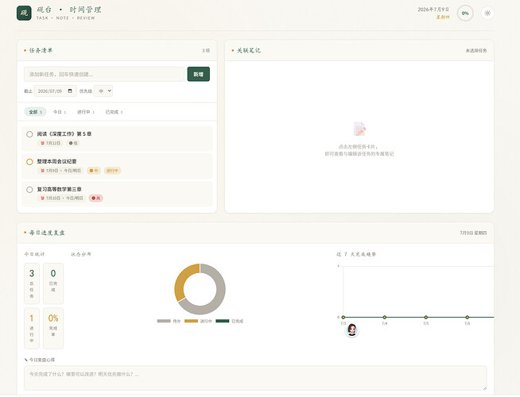Toggle the 进行中 legend item in donut chart
Image resolution: width=520 pixels, height=397 pixels.
pyautogui.click(x=198, y=321)
